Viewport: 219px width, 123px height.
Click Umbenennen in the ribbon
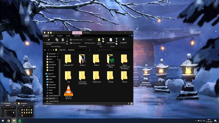(90, 43)
